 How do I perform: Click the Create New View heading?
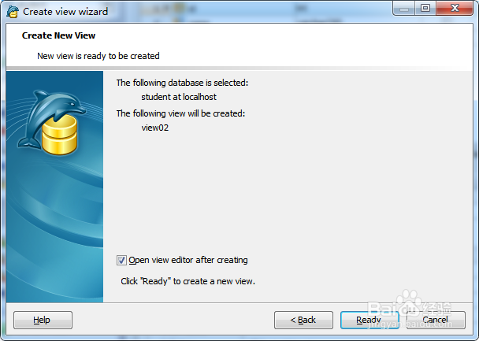[x=58, y=35]
